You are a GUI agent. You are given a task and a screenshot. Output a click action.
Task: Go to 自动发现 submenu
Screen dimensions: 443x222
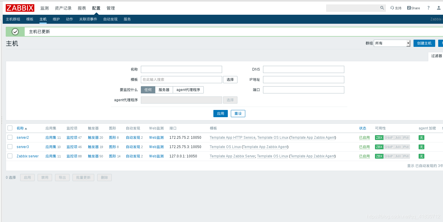tap(110, 19)
